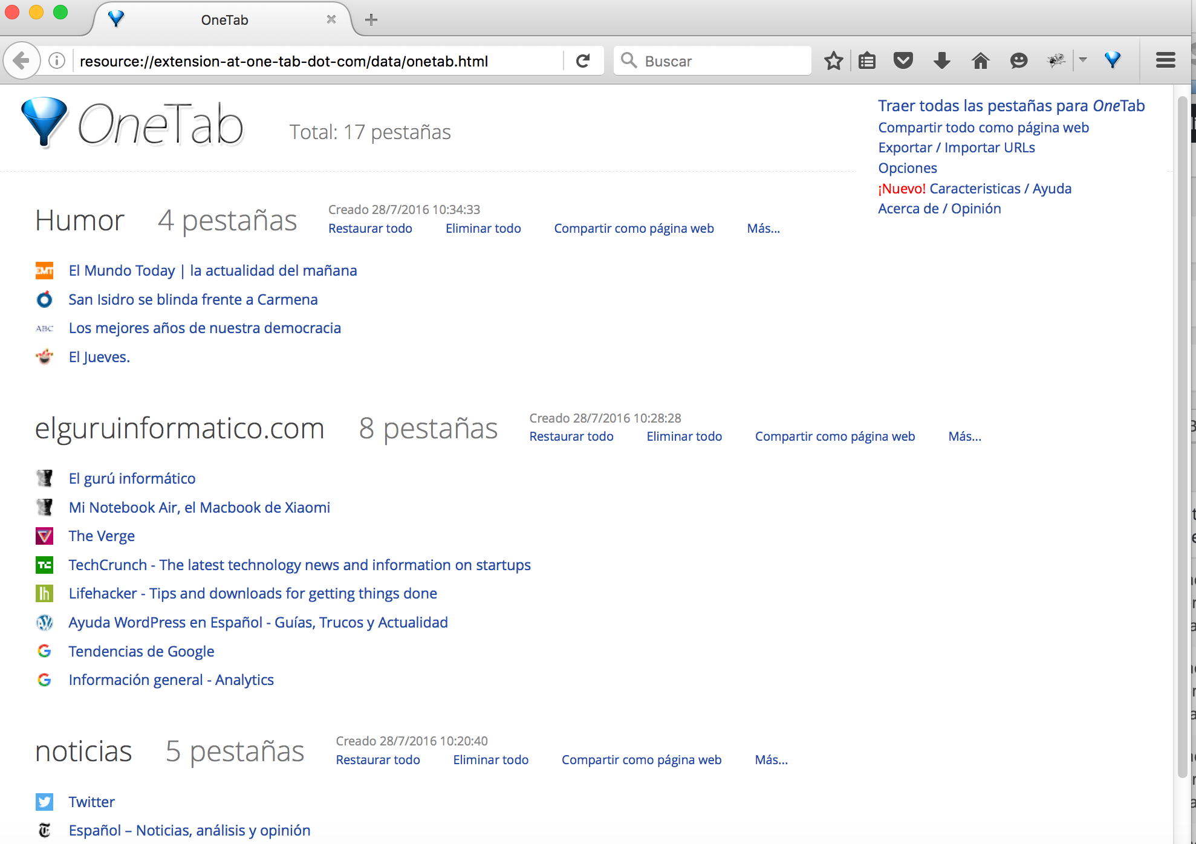Select the OneTab browser tab
The width and height of the screenshot is (1196, 844).
(224, 19)
